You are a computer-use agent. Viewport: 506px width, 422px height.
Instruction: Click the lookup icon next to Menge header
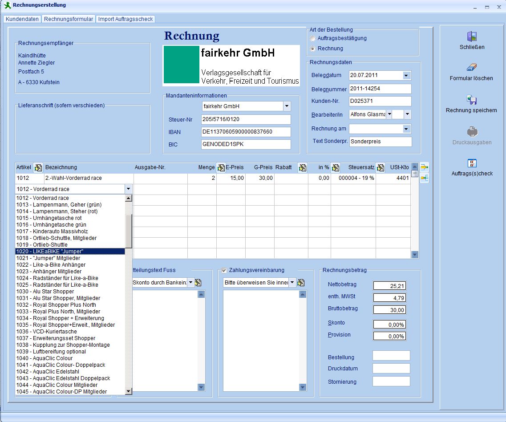tap(221, 167)
